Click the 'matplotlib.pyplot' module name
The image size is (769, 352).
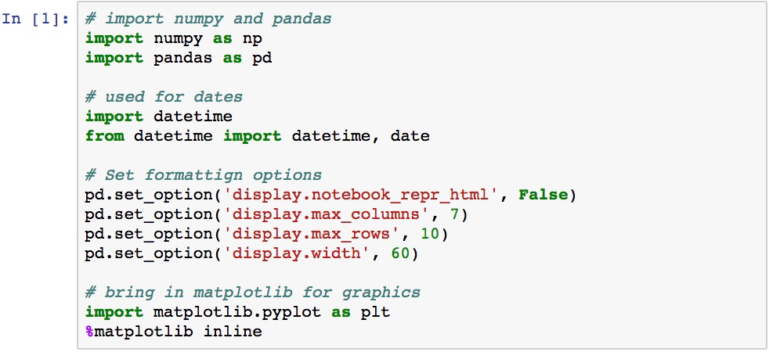tap(237, 312)
